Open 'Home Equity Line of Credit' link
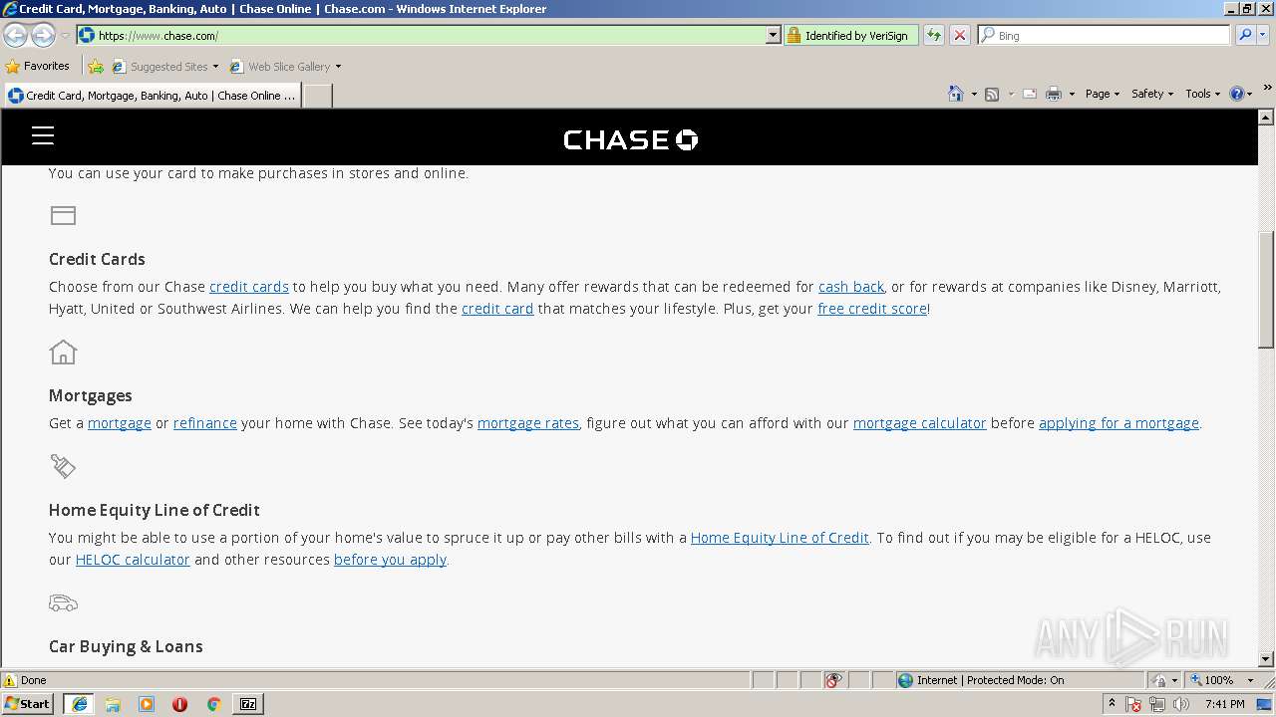This screenshot has width=1276, height=717. coord(780,538)
